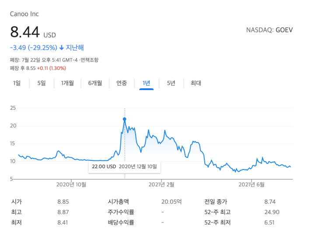Click the 전일 종가 value 8.74
Screen dimensions: 315x239
270,202
